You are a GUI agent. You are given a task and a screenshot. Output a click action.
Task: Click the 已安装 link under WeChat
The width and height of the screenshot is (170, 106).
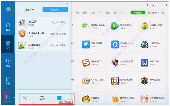[94, 28]
